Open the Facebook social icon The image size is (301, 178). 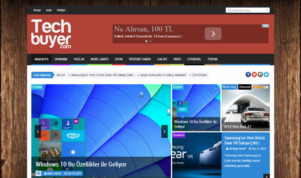248,75
